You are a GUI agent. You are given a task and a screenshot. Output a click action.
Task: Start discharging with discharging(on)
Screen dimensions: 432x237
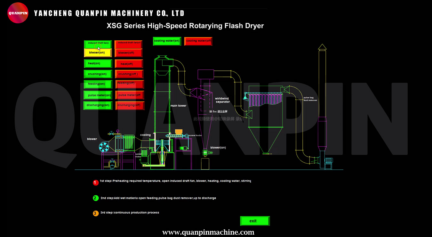(x=98, y=105)
